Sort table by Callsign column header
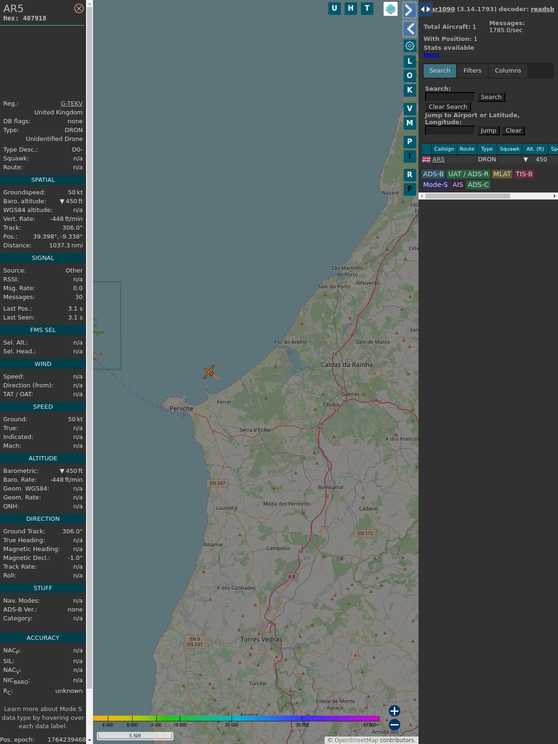 pos(444,149)
